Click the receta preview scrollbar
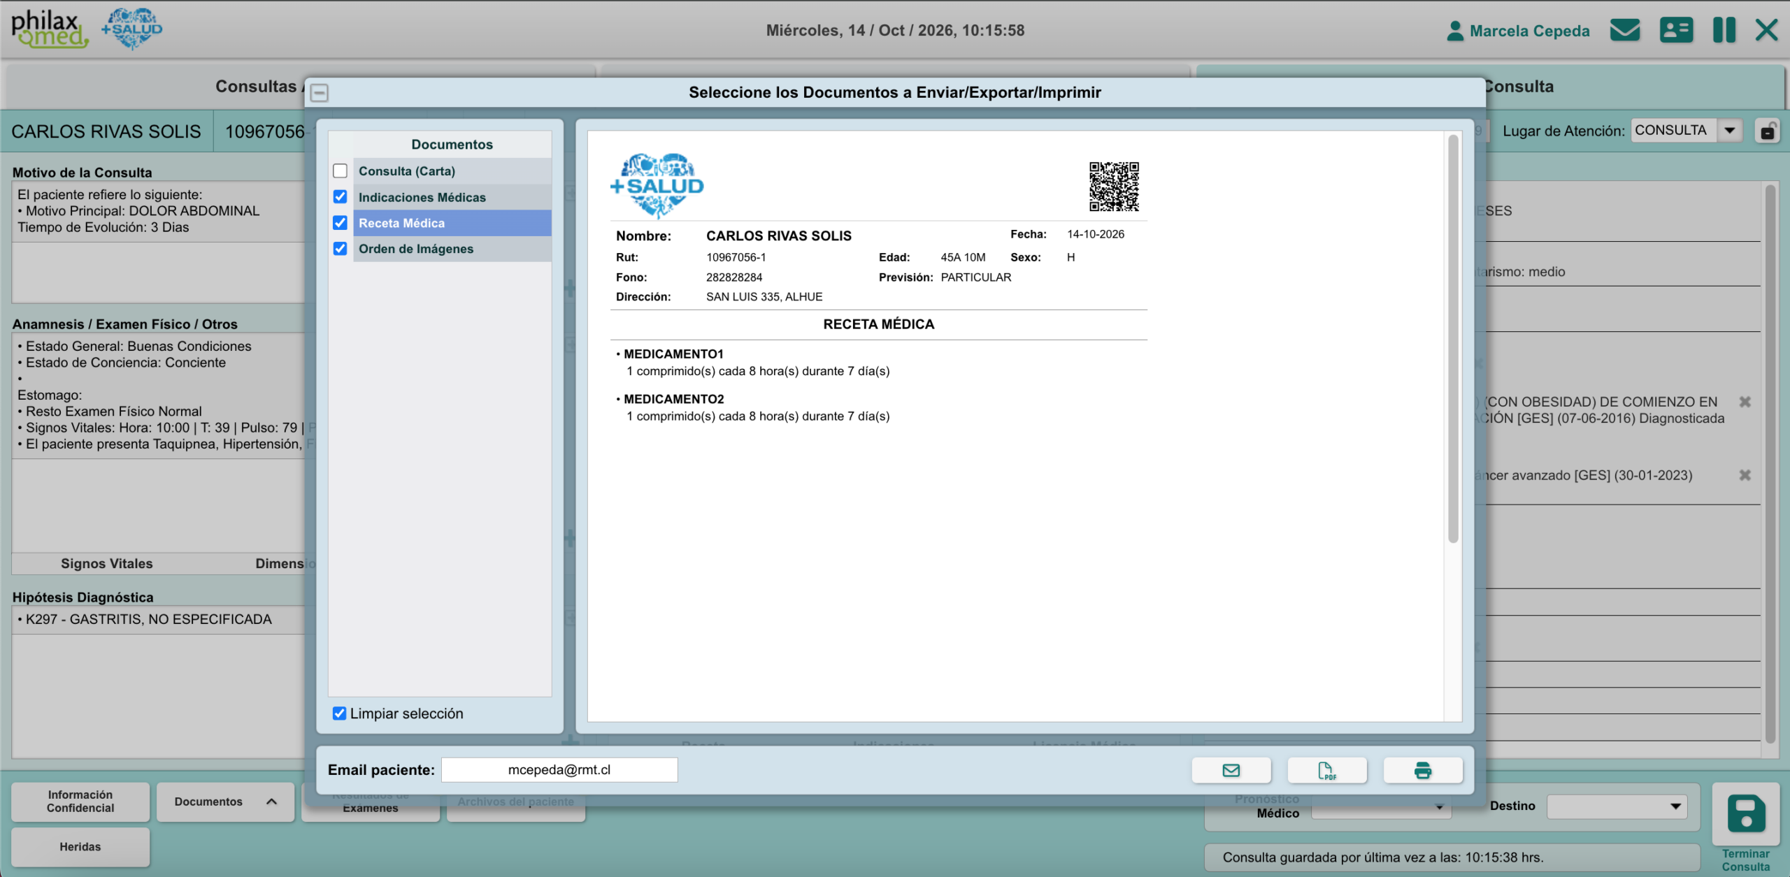The height and width of the screenshot is (877, 1790). coord(1452,338)
